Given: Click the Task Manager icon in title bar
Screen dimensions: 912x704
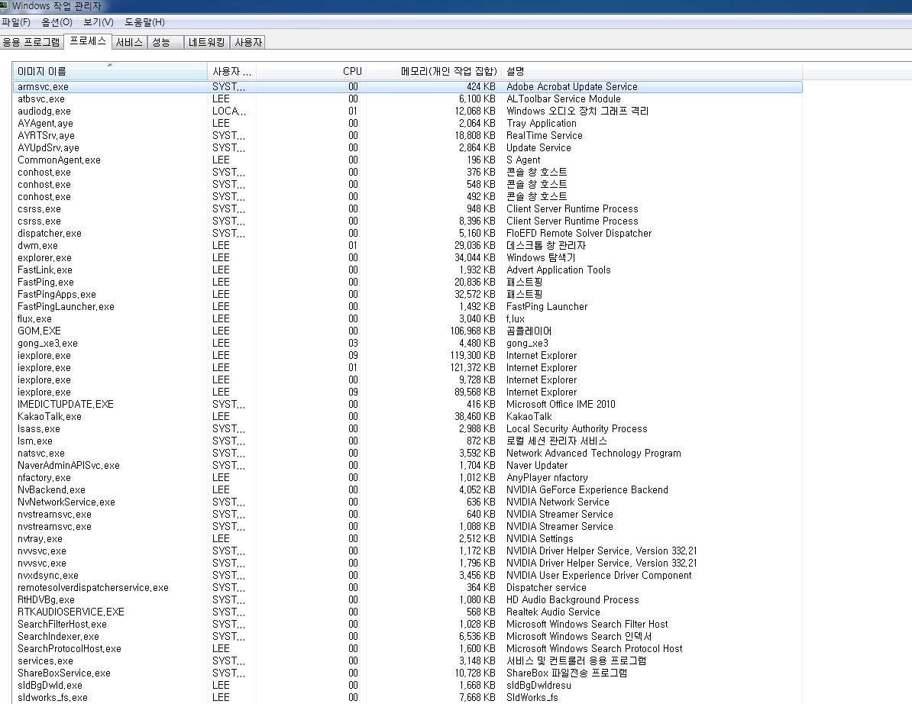Looking at the screenshot, I should coord(5,6).
